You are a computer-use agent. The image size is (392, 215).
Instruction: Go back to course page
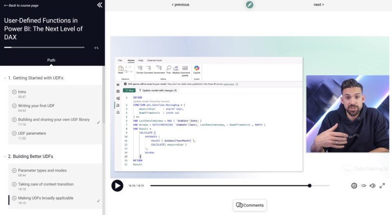21,5
